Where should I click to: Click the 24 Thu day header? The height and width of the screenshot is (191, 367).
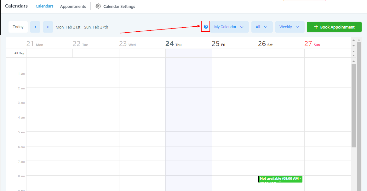[173, 44]
